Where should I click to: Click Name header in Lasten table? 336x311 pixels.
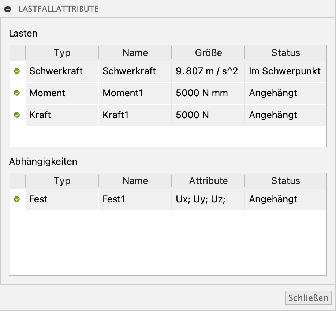(x=135, y=53)
